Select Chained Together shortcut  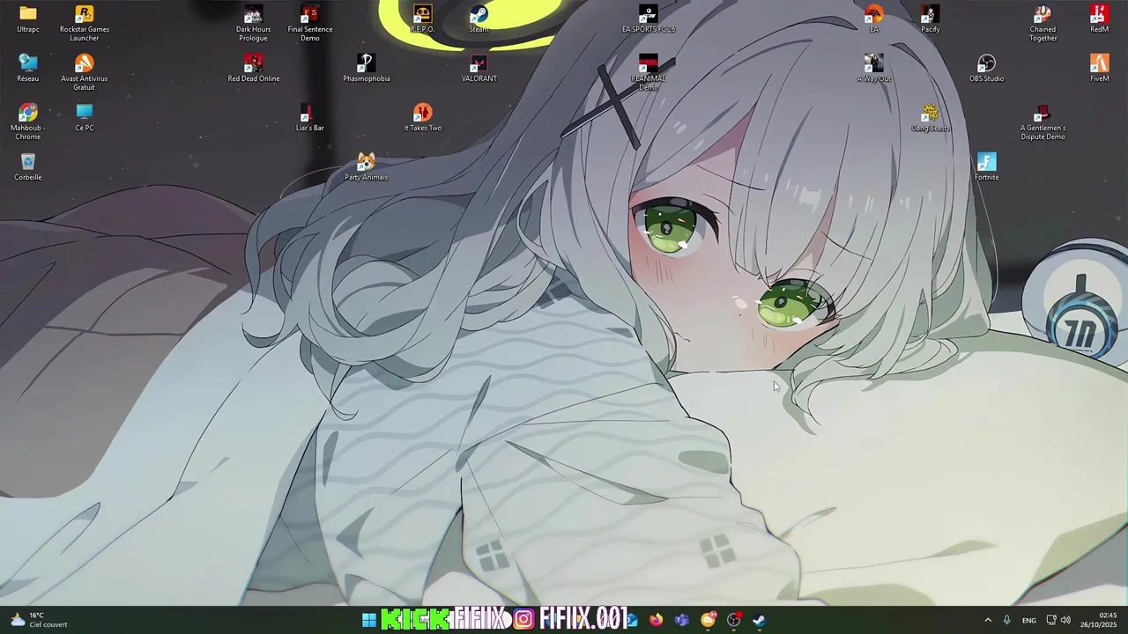[x=1043, y=23]
